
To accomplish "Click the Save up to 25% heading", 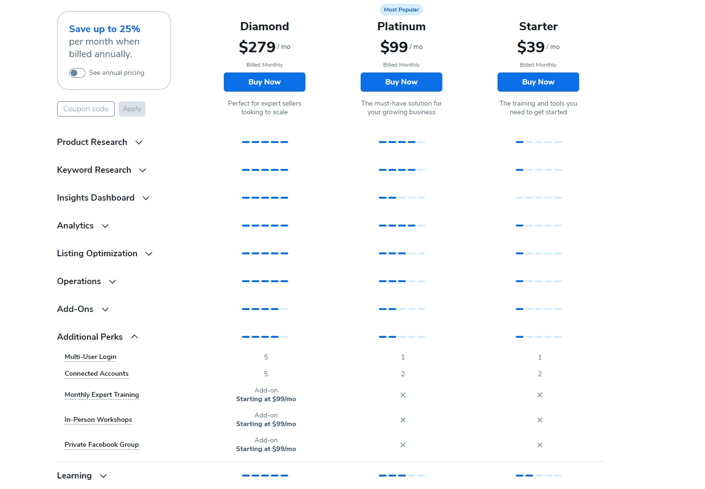I will point(105,29).
